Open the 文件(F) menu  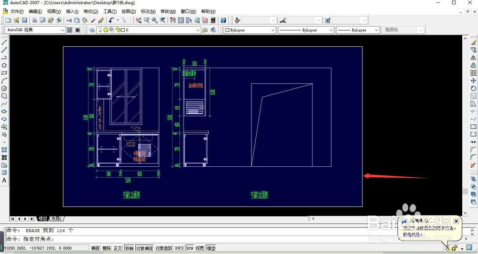[17, 11]
